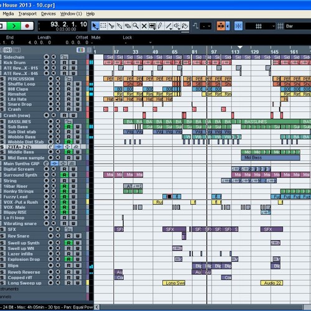Toggle orange Auto-Scroll button
The width and height of the screenshot is (311, 311).
click(221, 26)
